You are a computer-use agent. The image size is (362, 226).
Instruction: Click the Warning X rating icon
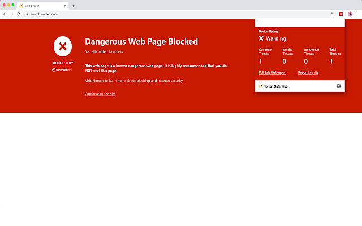pos(261,38)
